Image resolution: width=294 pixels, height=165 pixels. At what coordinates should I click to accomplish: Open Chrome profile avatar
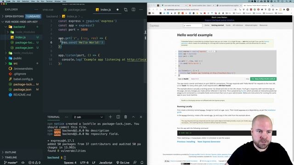pyautogui.click(x=288, y=9)
